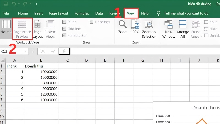Select row 1 header

2,66
